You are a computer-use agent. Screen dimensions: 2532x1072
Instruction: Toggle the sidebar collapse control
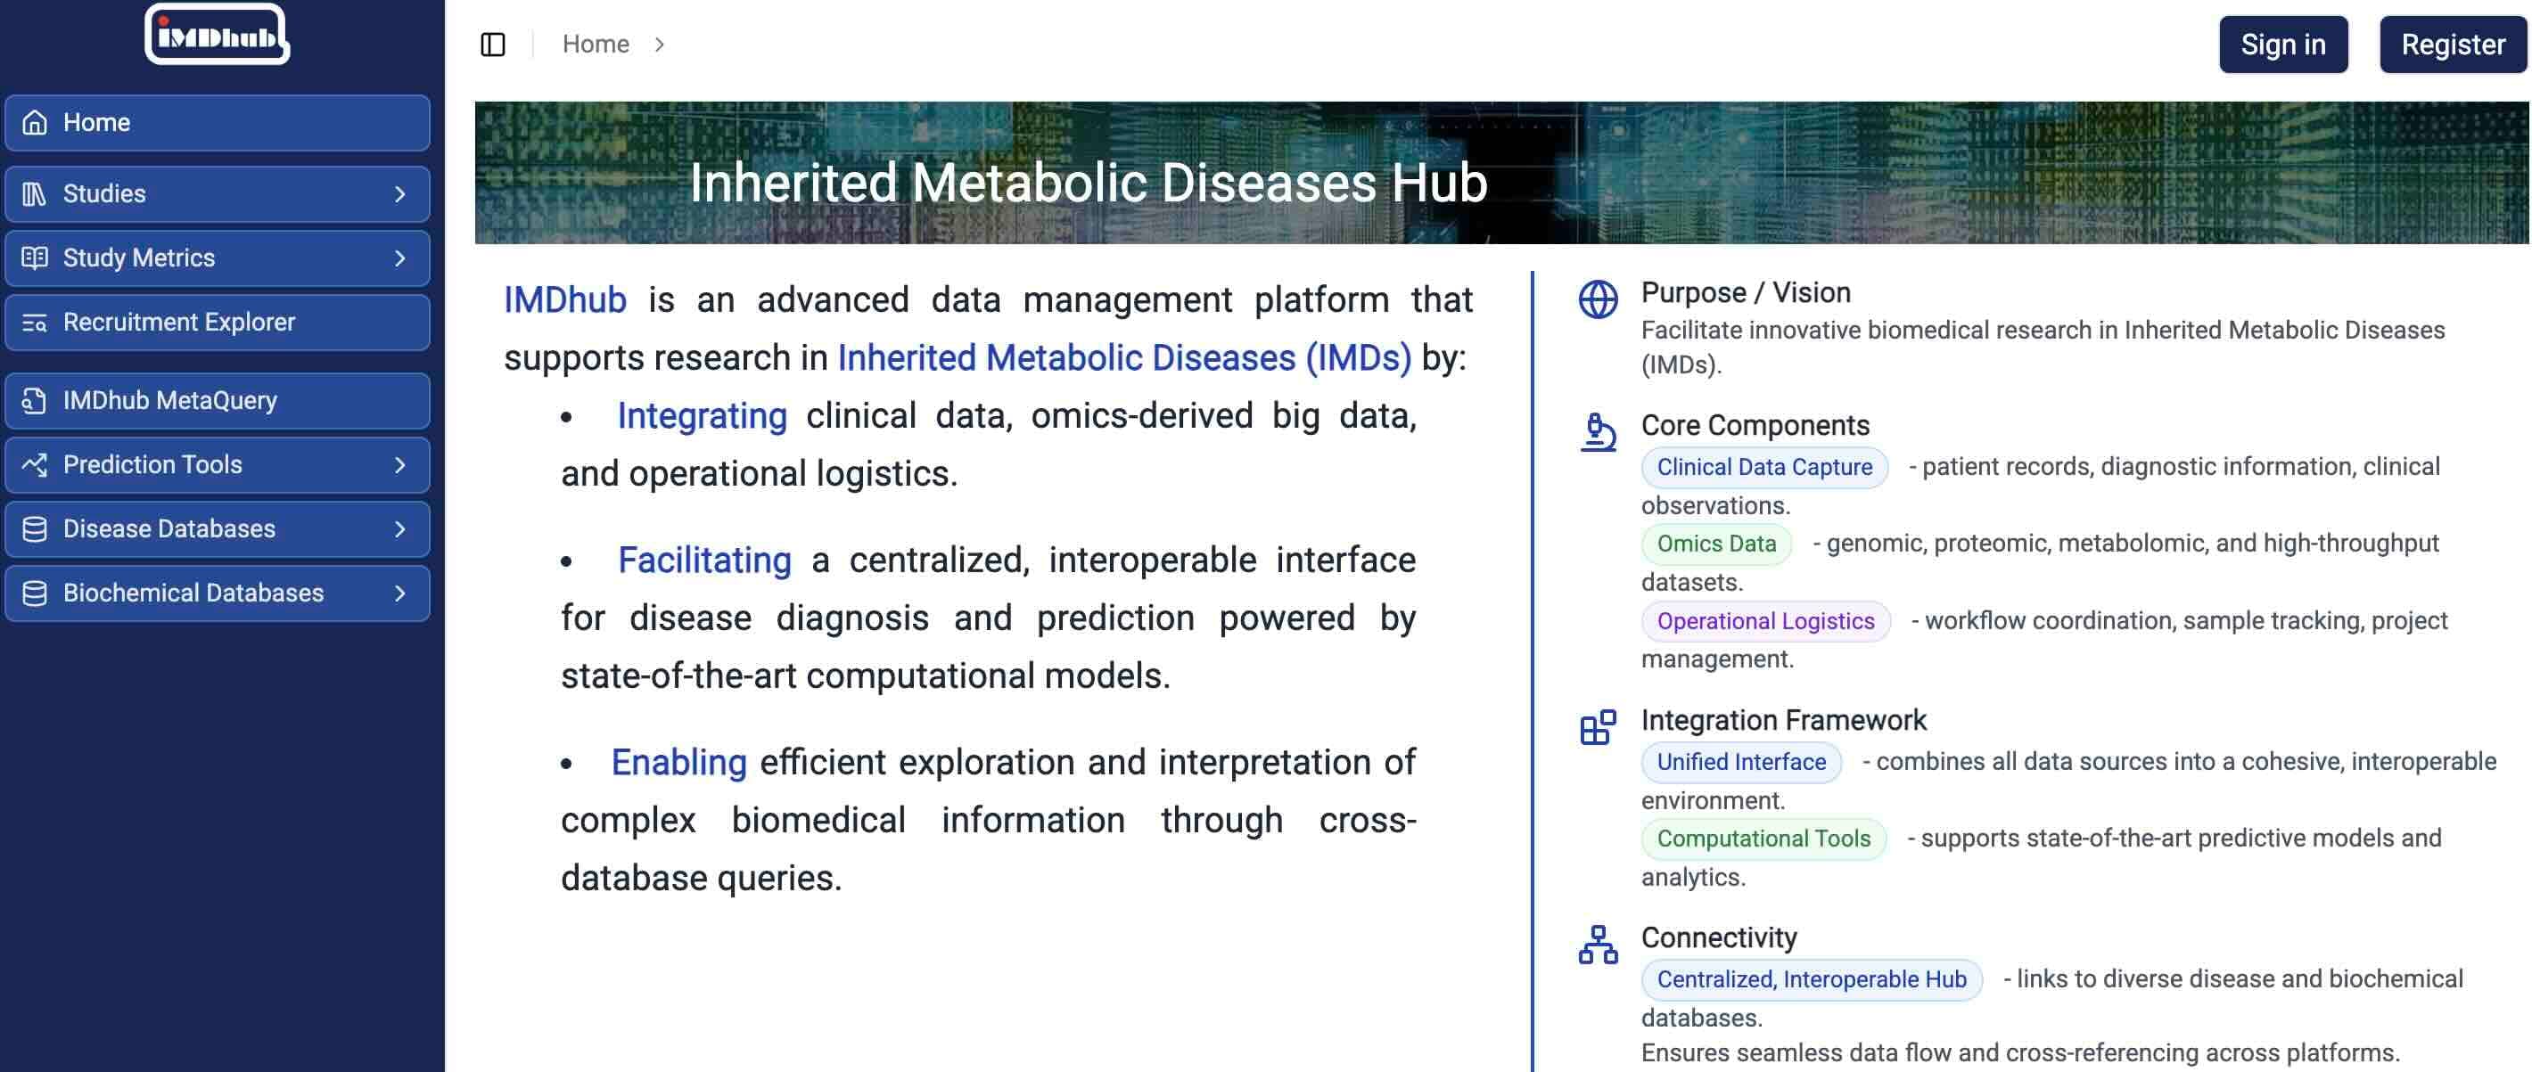coord(492,44)
